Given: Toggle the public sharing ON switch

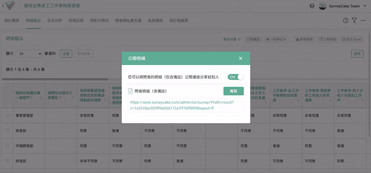Looking at the screenshot, I should 236,77.
